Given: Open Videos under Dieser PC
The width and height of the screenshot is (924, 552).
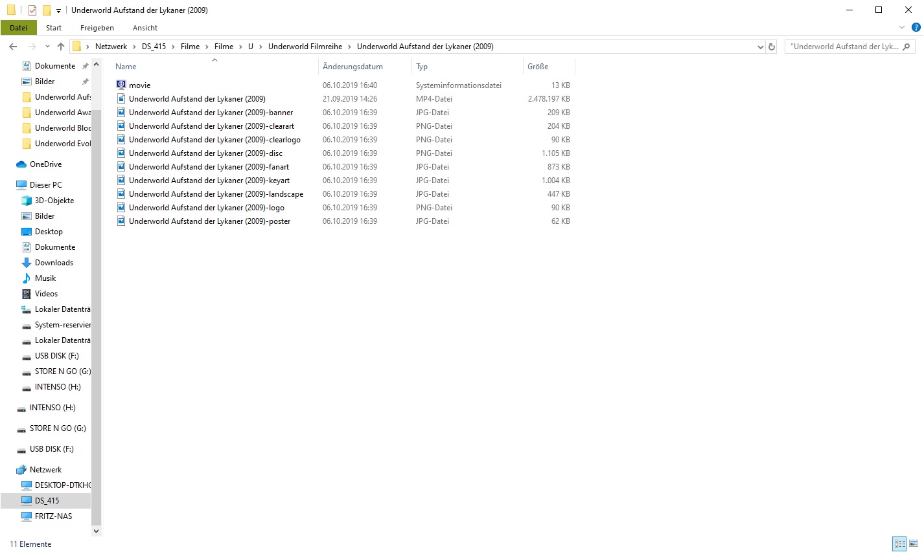Looking at the screenshot, I should pos(46,294).
